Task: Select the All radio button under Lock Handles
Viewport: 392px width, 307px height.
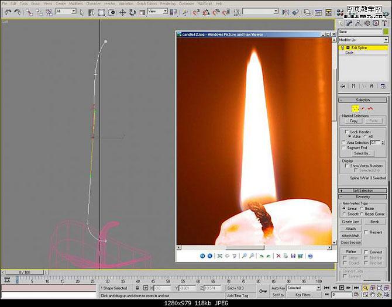Action: point(365,137)
